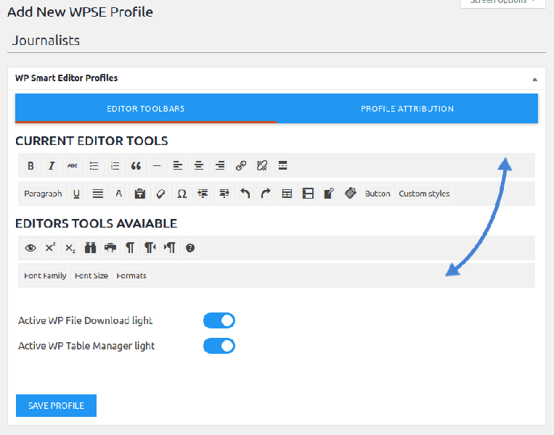Disable Active WP File Download light
Screen dimensions: 554x435
[x=219, y=320]
